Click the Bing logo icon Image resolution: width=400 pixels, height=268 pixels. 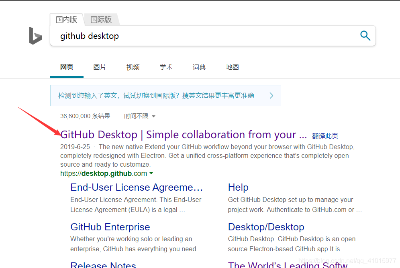click(35, 36)
